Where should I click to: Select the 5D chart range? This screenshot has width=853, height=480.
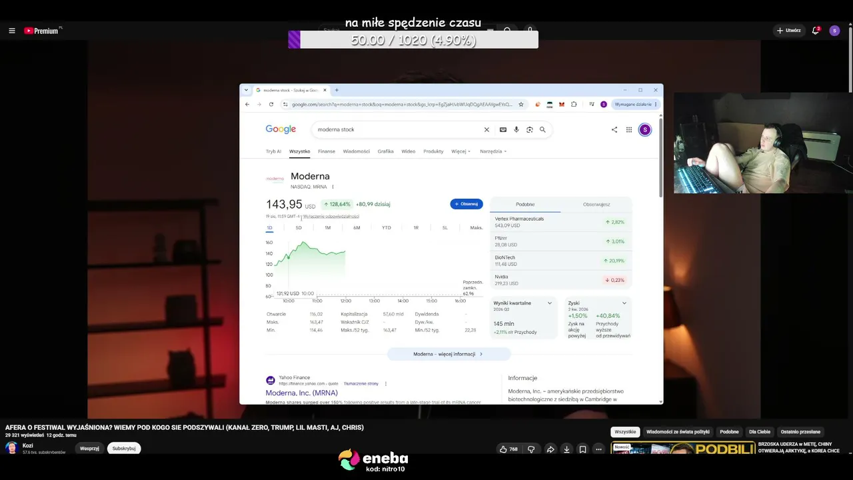299,228
